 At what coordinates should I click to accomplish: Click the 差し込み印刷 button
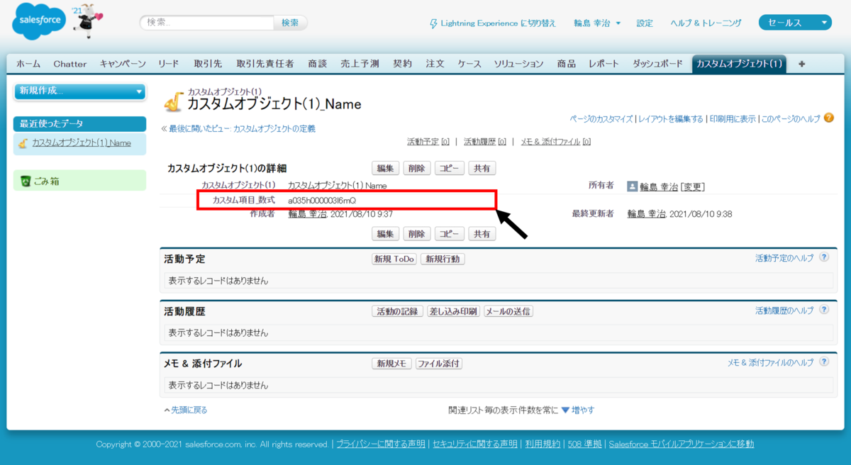(x=453, y=311)
